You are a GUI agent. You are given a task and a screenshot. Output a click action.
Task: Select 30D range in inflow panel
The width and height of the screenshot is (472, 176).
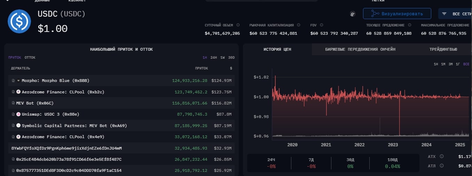[x=231, y=58]
